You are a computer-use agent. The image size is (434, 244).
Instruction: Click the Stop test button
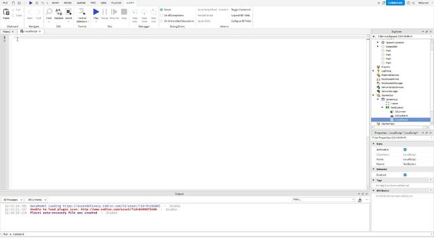pos(124,12)
